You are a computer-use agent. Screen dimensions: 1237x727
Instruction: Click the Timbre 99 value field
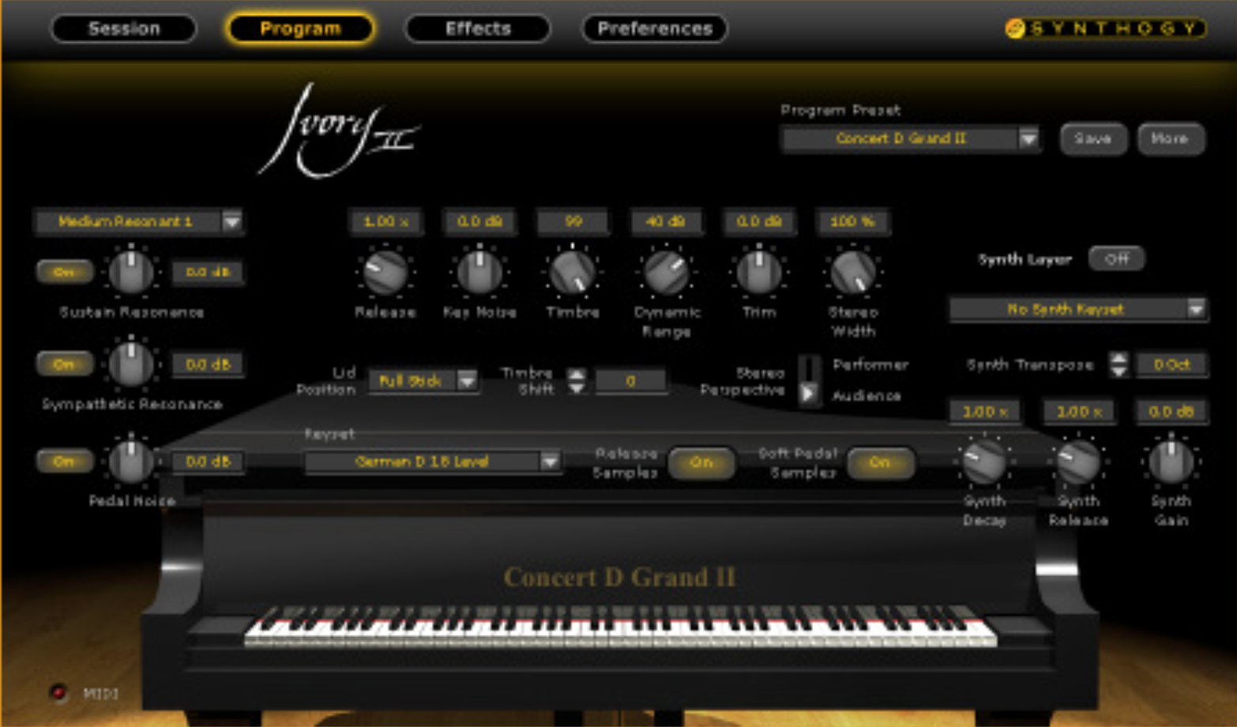pyautogui.click(x=573, y=221)
